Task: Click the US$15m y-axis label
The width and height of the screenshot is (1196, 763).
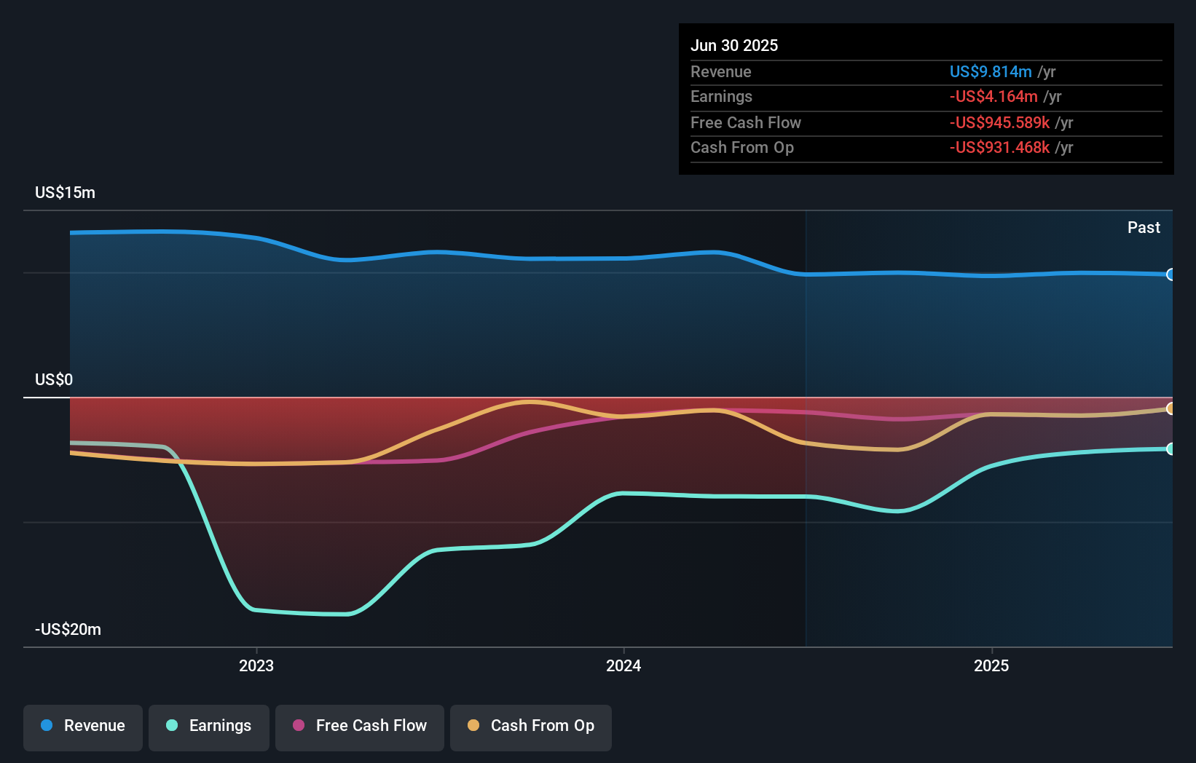Action: point(65,192)
